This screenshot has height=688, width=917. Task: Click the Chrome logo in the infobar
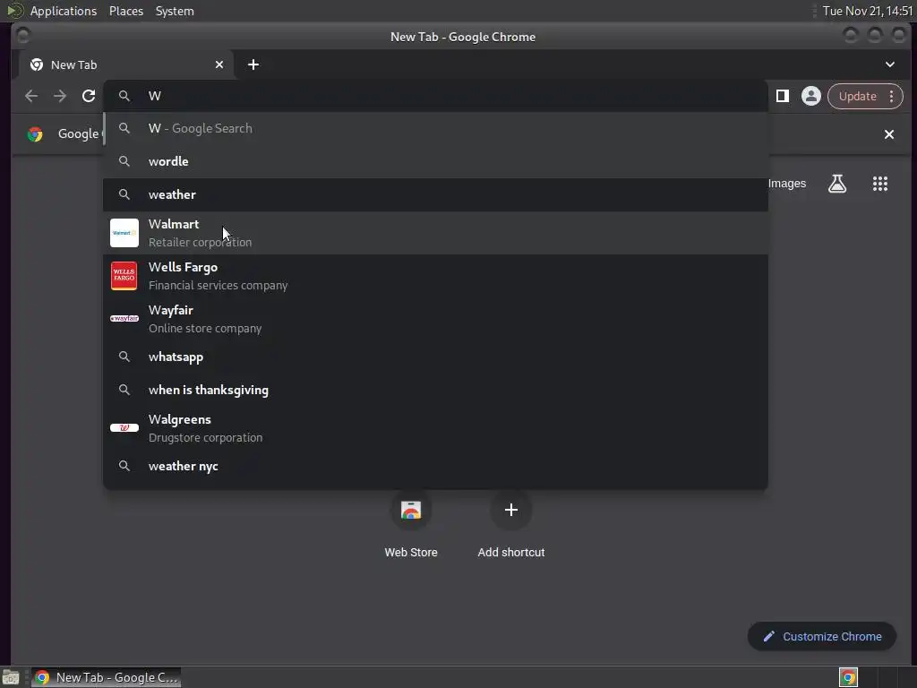(35, 134)
